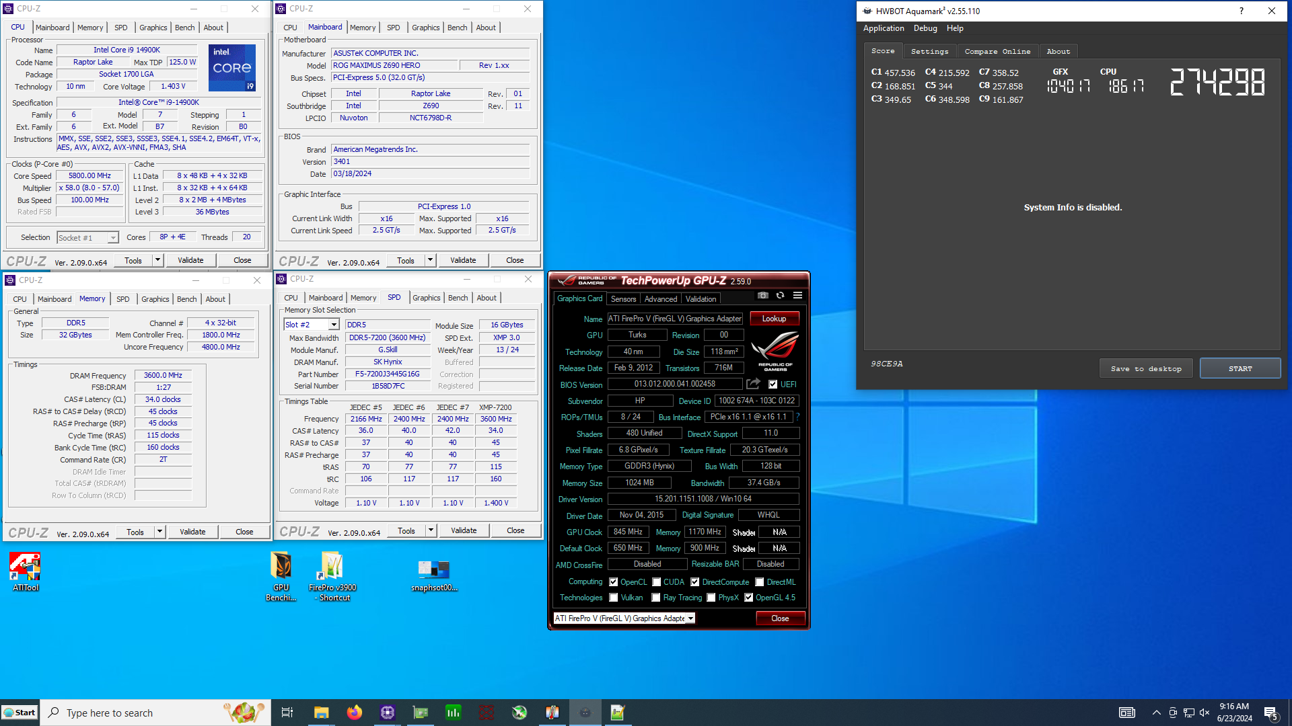Open the Application menu in Aquamark

click(884, 28)
